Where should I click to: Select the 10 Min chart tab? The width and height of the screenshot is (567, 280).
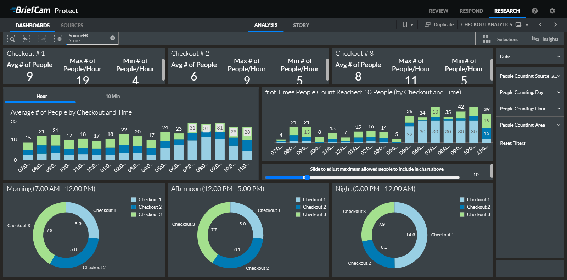click(x=113, y=96)
